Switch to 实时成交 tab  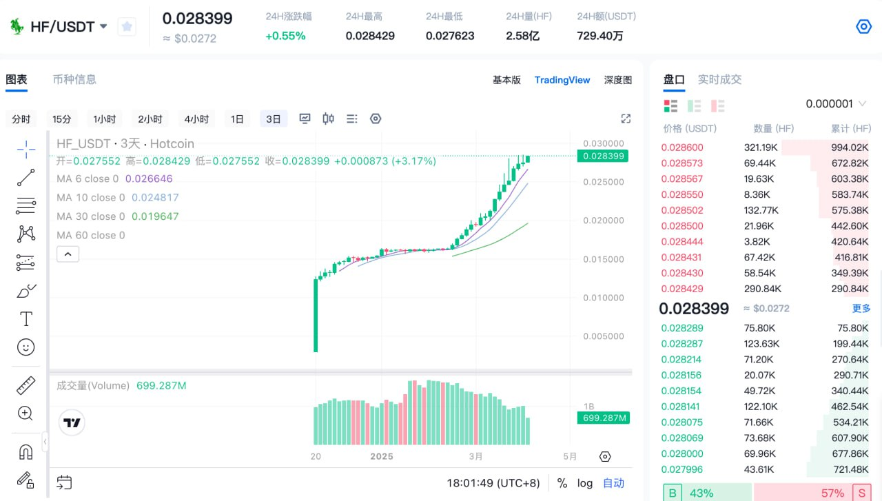tap(719, 79)
